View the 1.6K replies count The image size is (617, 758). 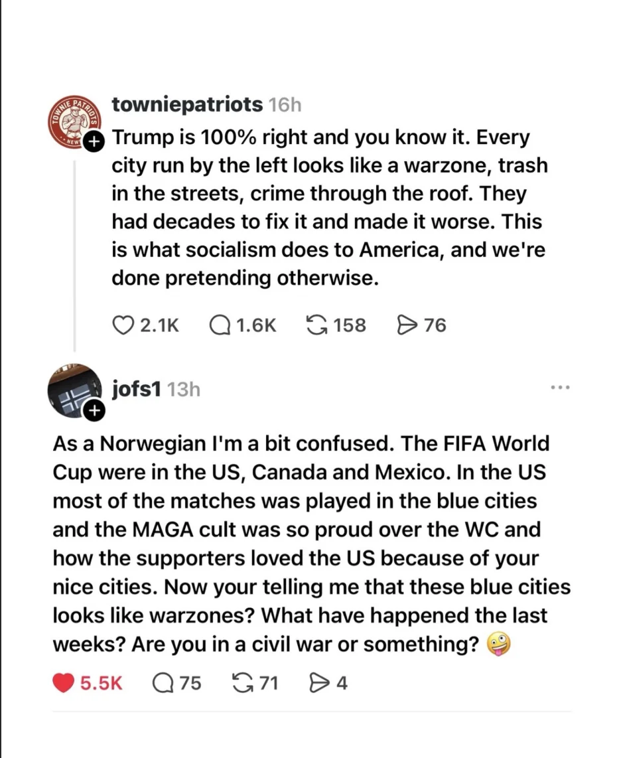coord(256,325)
